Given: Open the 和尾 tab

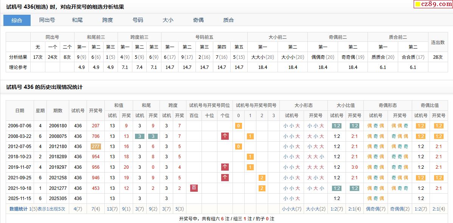Looking at the screenshot, I should 78,20.
